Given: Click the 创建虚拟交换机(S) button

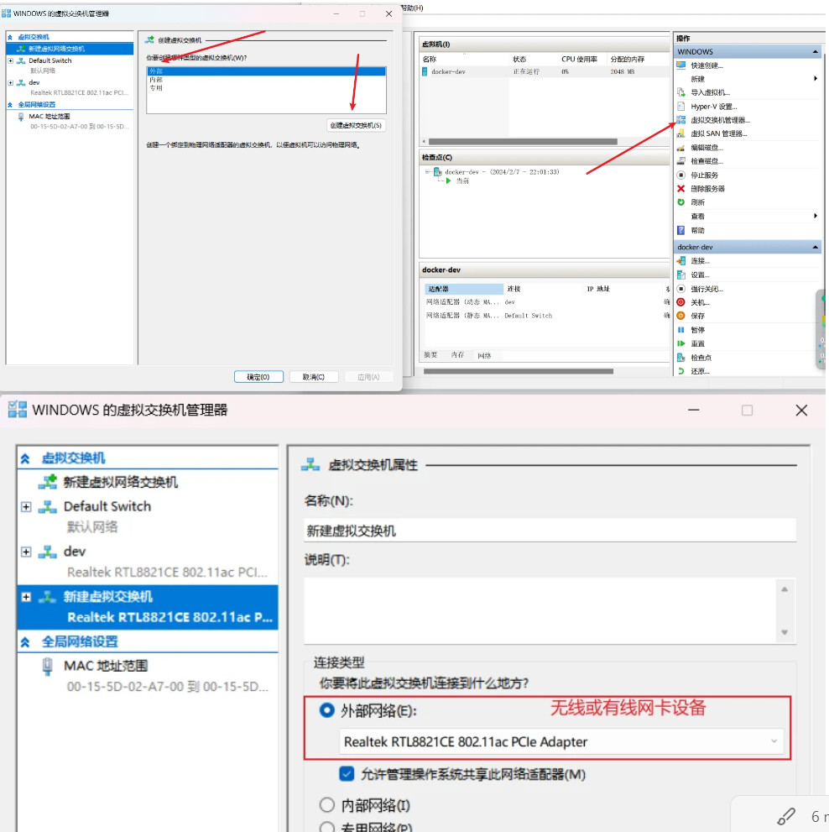Looking at the screenshot, I should click(356, 125).
